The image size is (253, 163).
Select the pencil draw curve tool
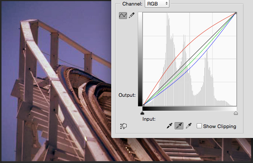coord(132,15)
